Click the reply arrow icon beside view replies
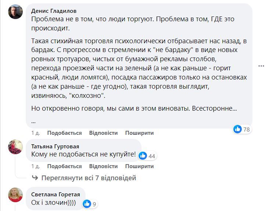The width and height of the screenshot is (269, 211). coord(35,178)
